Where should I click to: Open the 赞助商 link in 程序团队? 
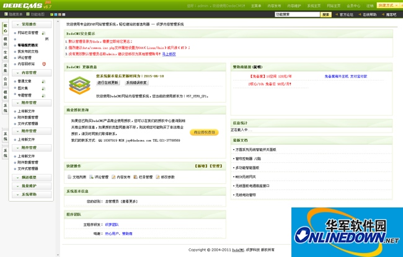(127, 233)
